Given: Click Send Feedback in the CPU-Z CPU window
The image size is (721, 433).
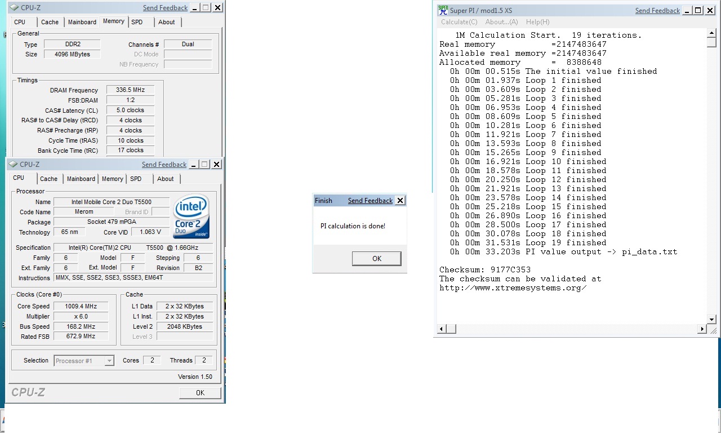Looking at the screenshot, I should pos(164,165).
